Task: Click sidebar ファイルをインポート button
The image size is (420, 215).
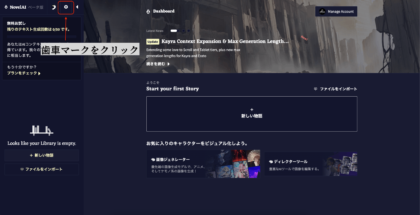Action: [x=42, y=169]
